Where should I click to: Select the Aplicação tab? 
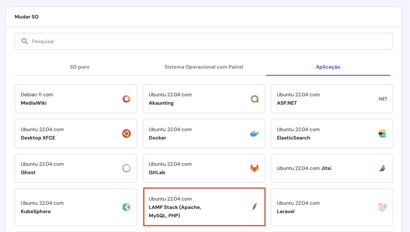tap(328, 67)
